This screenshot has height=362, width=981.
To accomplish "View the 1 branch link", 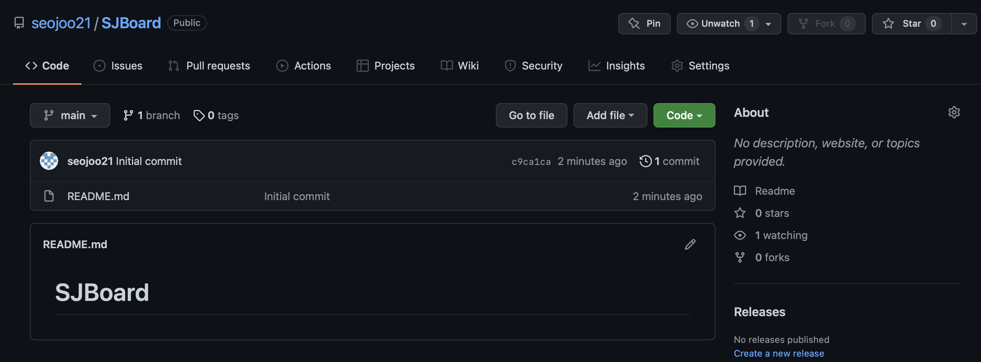I will click(x=152, y=115).
